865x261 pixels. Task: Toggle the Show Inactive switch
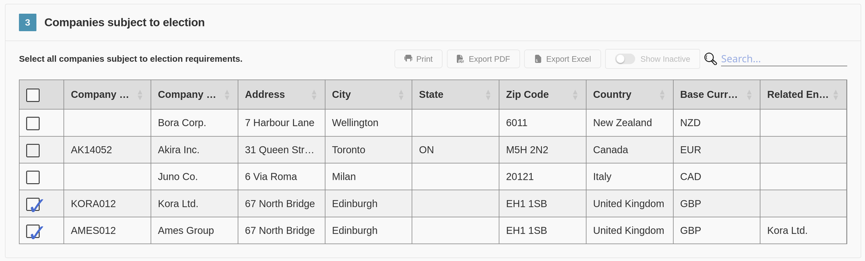pos(625,59)
